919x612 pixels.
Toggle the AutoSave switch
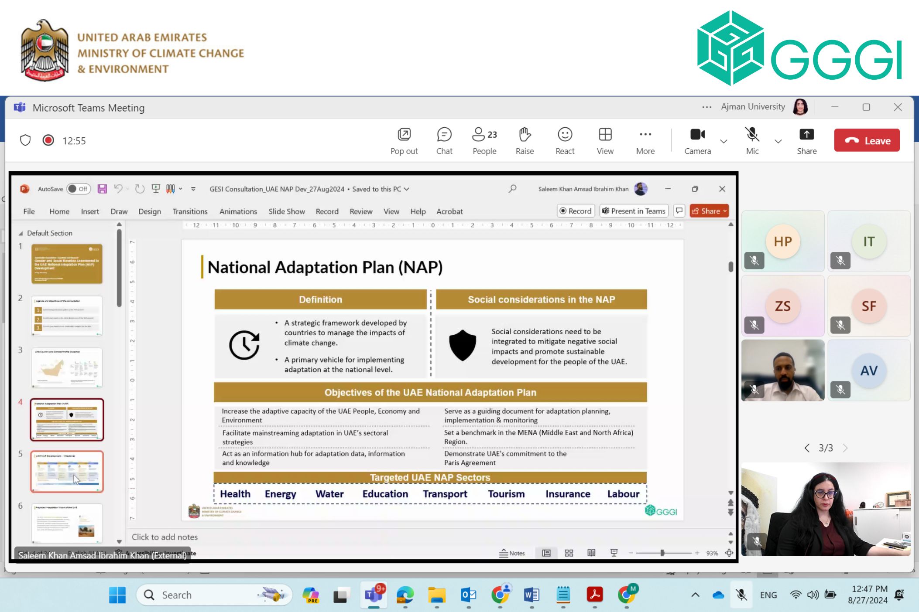[79, 189]
